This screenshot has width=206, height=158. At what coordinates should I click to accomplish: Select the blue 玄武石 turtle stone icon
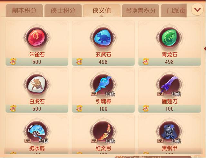pos(103,38)
